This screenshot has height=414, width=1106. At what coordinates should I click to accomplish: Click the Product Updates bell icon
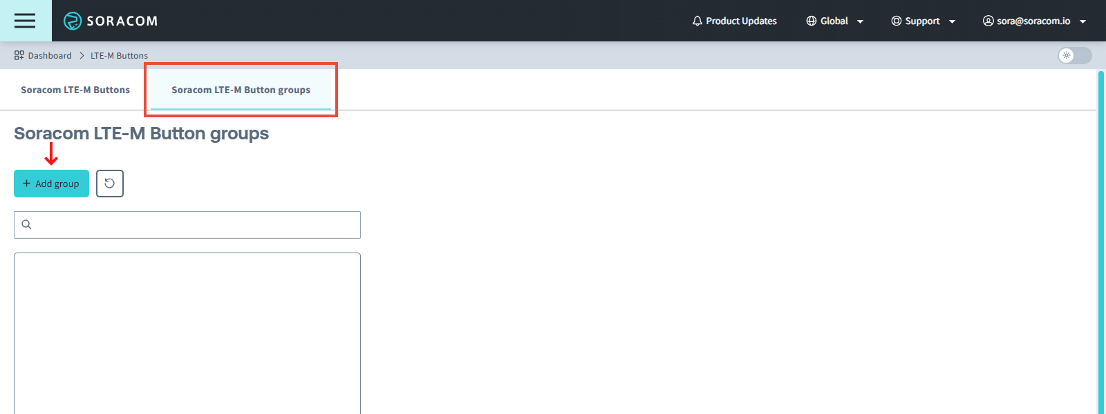(x=697, y=21)
